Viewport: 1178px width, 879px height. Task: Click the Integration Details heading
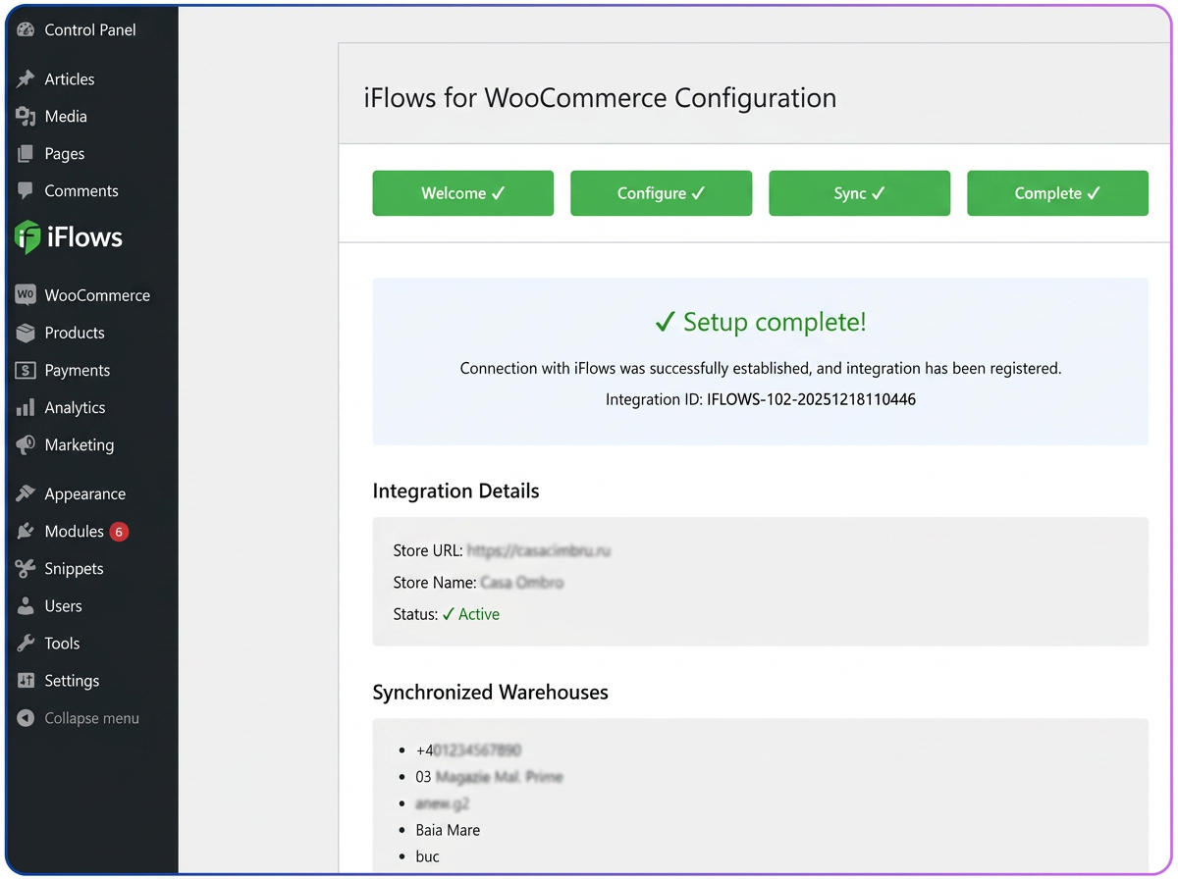tap(456, 491)
